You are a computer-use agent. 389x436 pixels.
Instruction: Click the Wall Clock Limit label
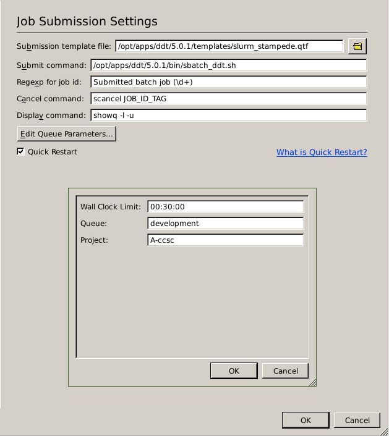[111, 207]
